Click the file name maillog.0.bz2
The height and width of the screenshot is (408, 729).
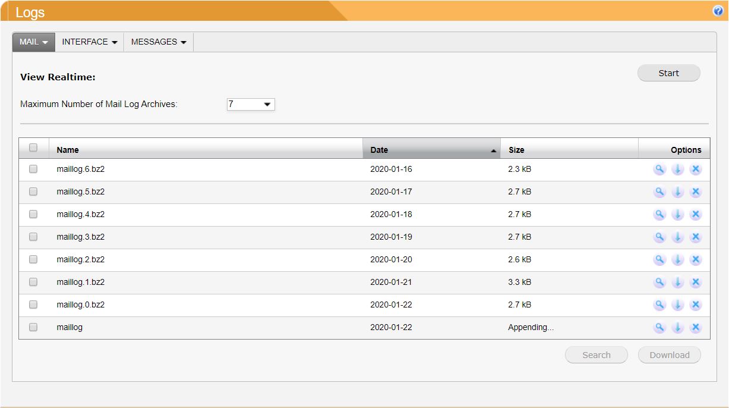click(81, 305)
